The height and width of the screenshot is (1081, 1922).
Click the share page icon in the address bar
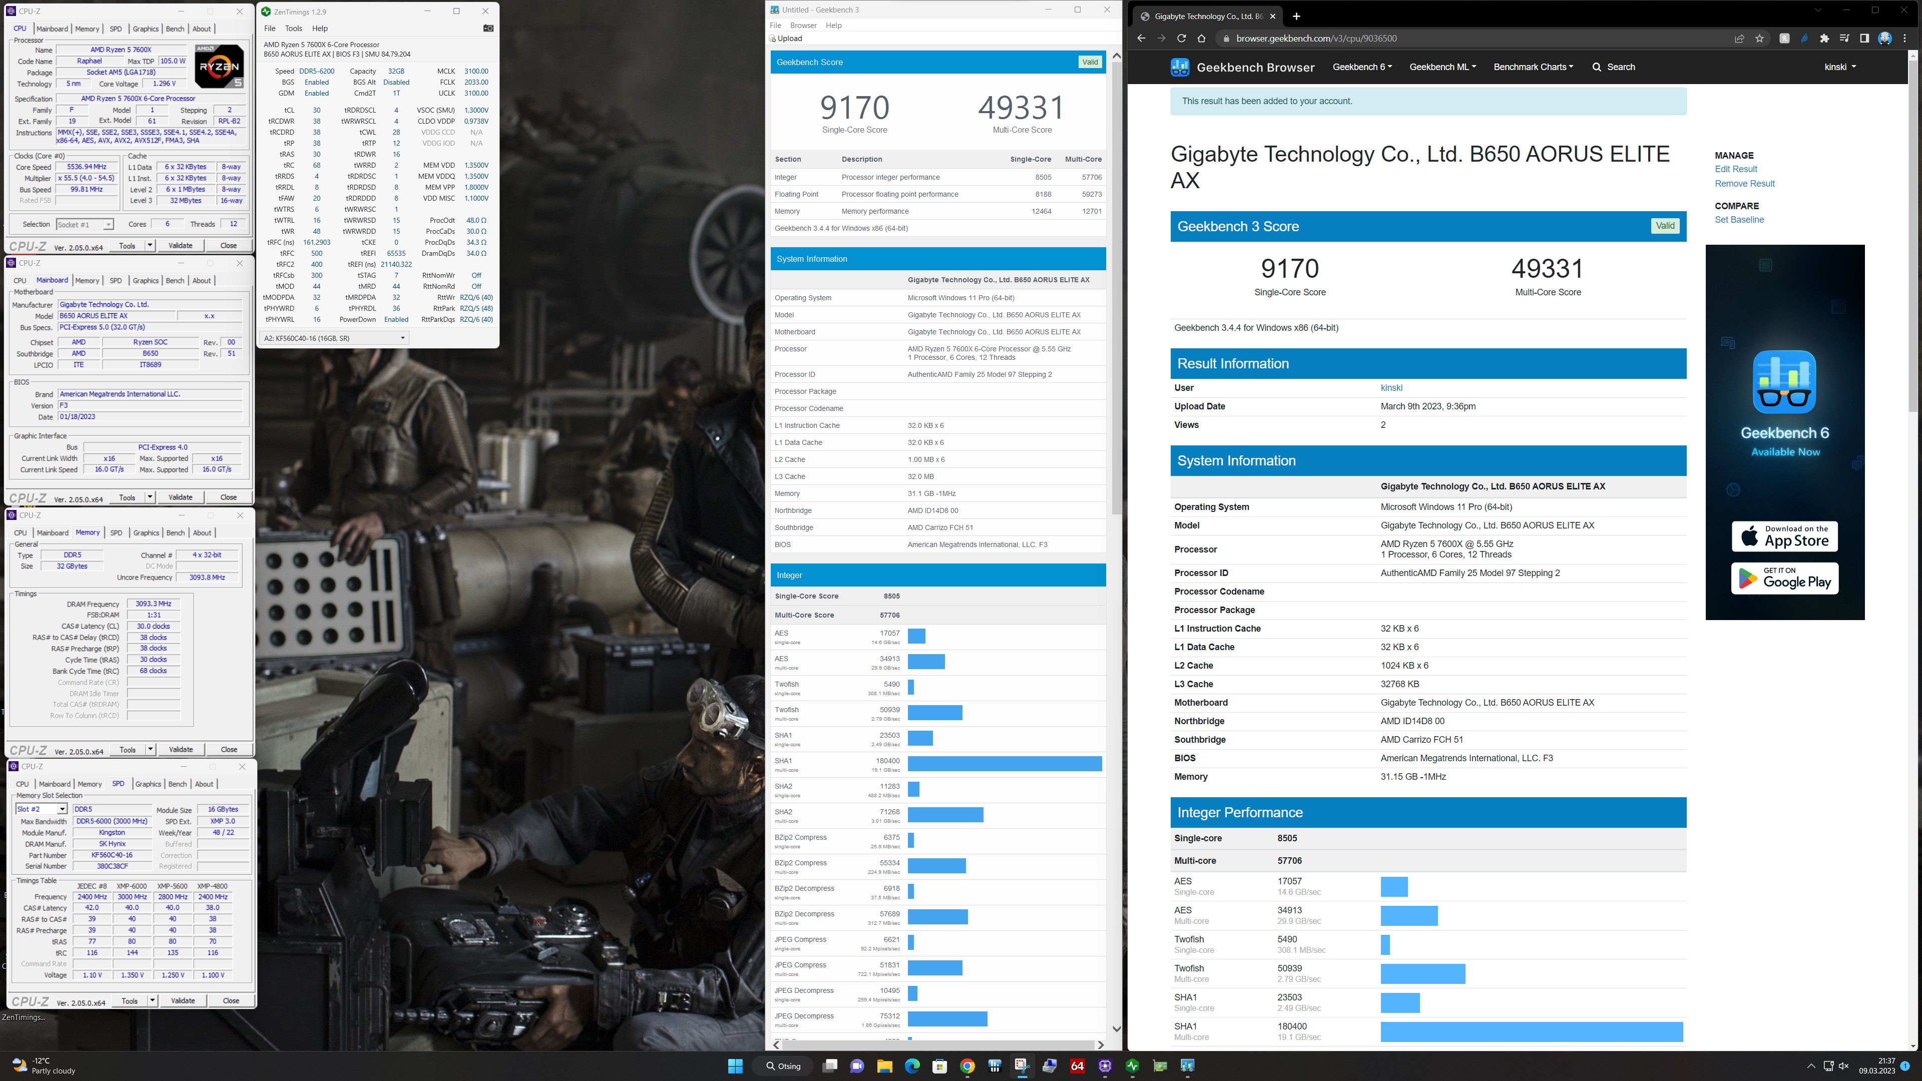tap(1739, 38)
